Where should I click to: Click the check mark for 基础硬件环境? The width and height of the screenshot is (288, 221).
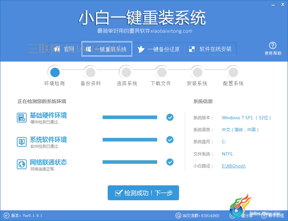(170, 117)
